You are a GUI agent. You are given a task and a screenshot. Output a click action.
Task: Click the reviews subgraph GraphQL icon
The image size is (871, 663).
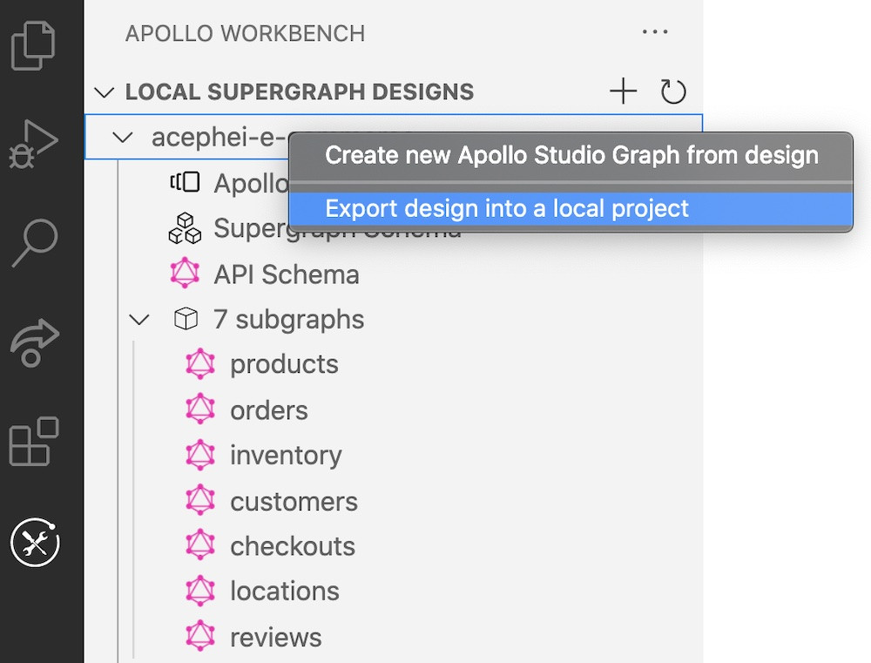(200, 636)
